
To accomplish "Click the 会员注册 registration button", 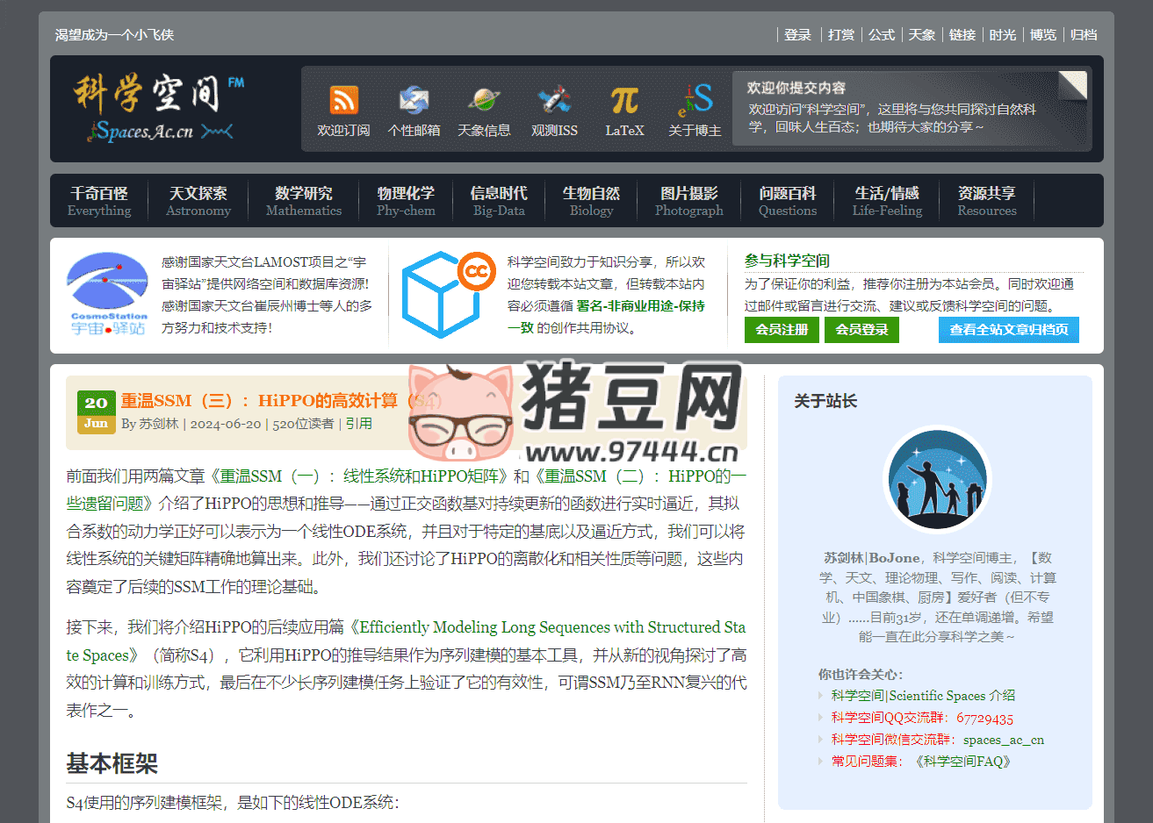I will 781,331.
